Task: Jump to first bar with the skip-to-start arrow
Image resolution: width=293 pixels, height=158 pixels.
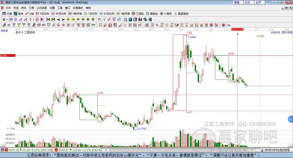Action: click(x=48, y=19)
